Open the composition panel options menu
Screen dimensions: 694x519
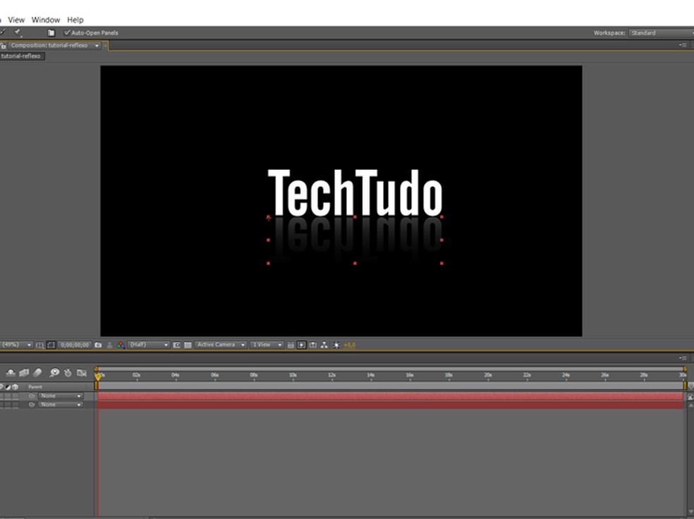point(683,45)
